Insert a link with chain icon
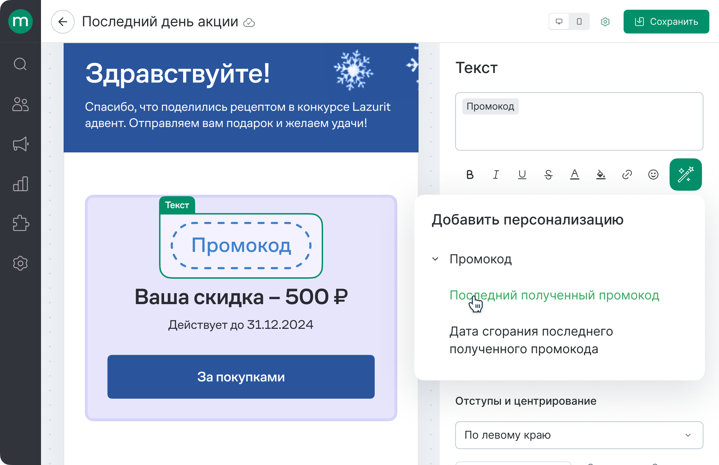Viewport: 719px width, 465px height. 627,175
